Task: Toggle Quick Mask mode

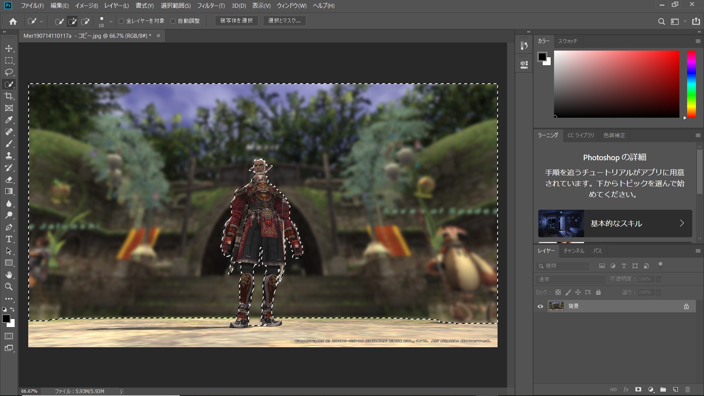Action: pyautogui.click(x=9, y=336)
